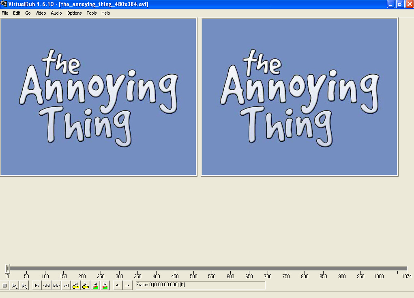Close the VirtualDub window
The height and width of the screenshot is (298, 414).
click(410, 4)
